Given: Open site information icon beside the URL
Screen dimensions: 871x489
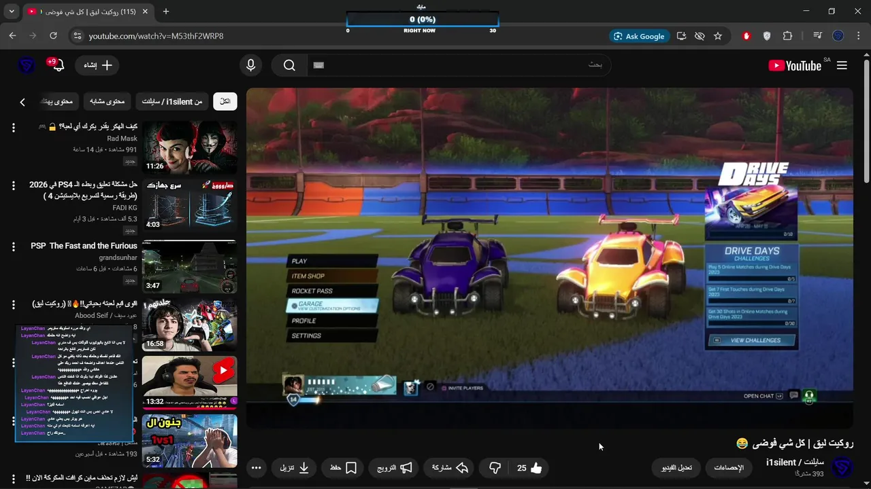Looking at the screenshot, I should pos(76,36).
